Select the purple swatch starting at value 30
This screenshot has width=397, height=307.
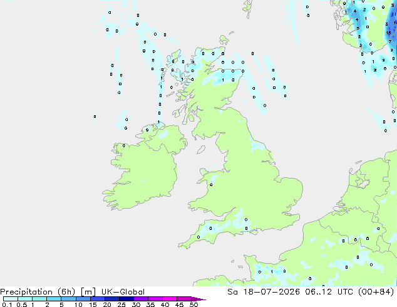click(140, 299)
